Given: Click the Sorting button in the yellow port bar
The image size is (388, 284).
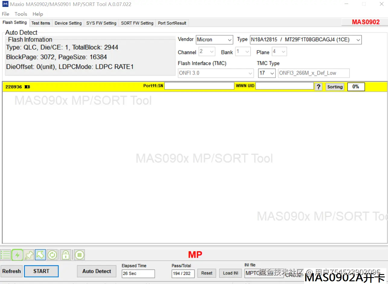Looking at the screenshot, I should tap(335, 87).
